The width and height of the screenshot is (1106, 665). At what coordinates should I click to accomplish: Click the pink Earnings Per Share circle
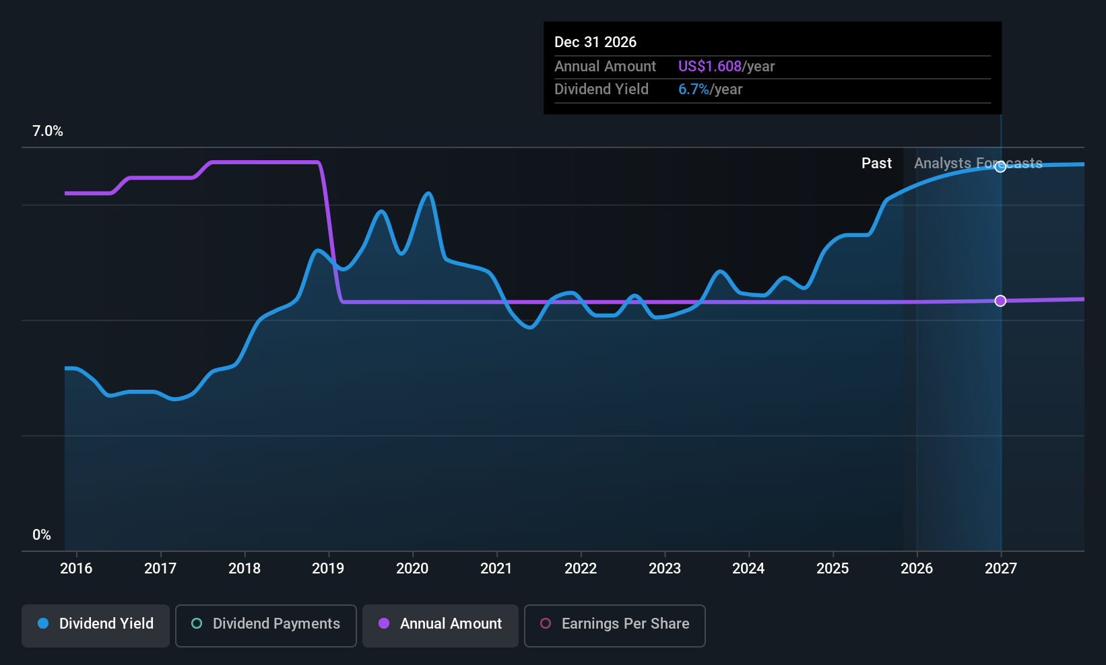click(546, 623)
